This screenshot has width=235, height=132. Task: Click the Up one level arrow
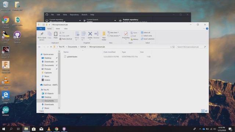(51, 47)
